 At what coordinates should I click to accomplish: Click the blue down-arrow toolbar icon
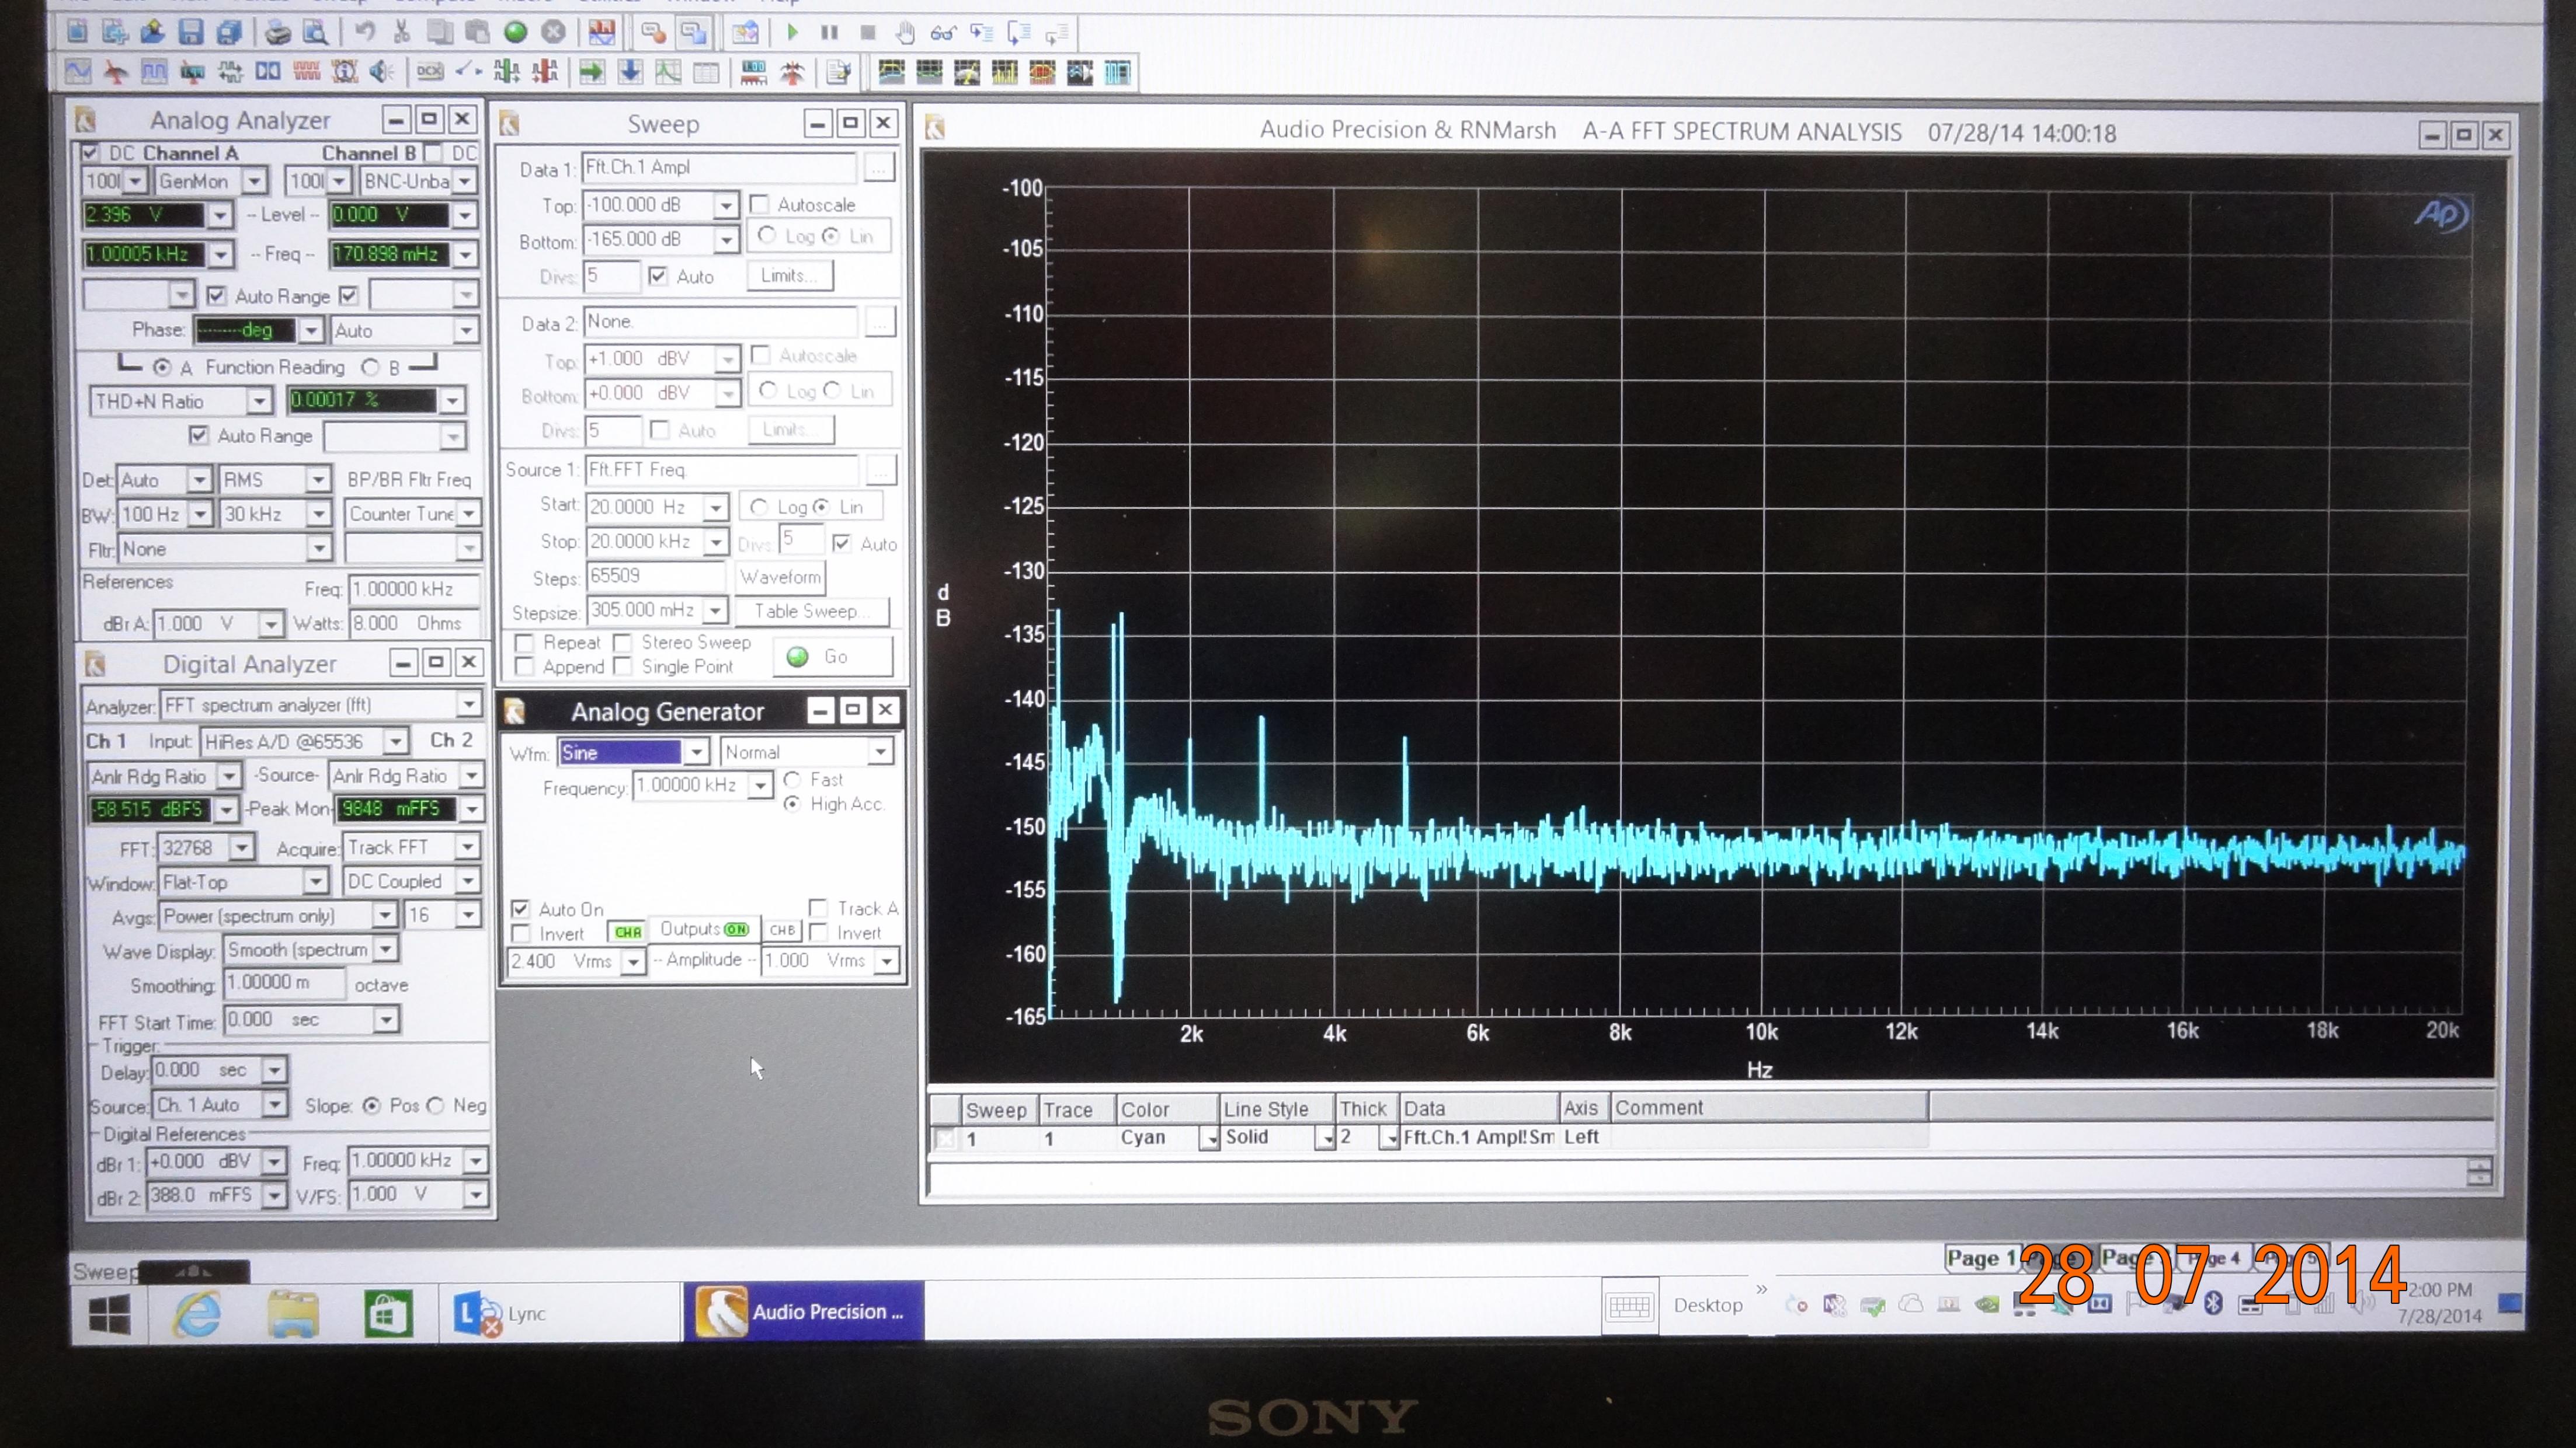click(630, 71)
